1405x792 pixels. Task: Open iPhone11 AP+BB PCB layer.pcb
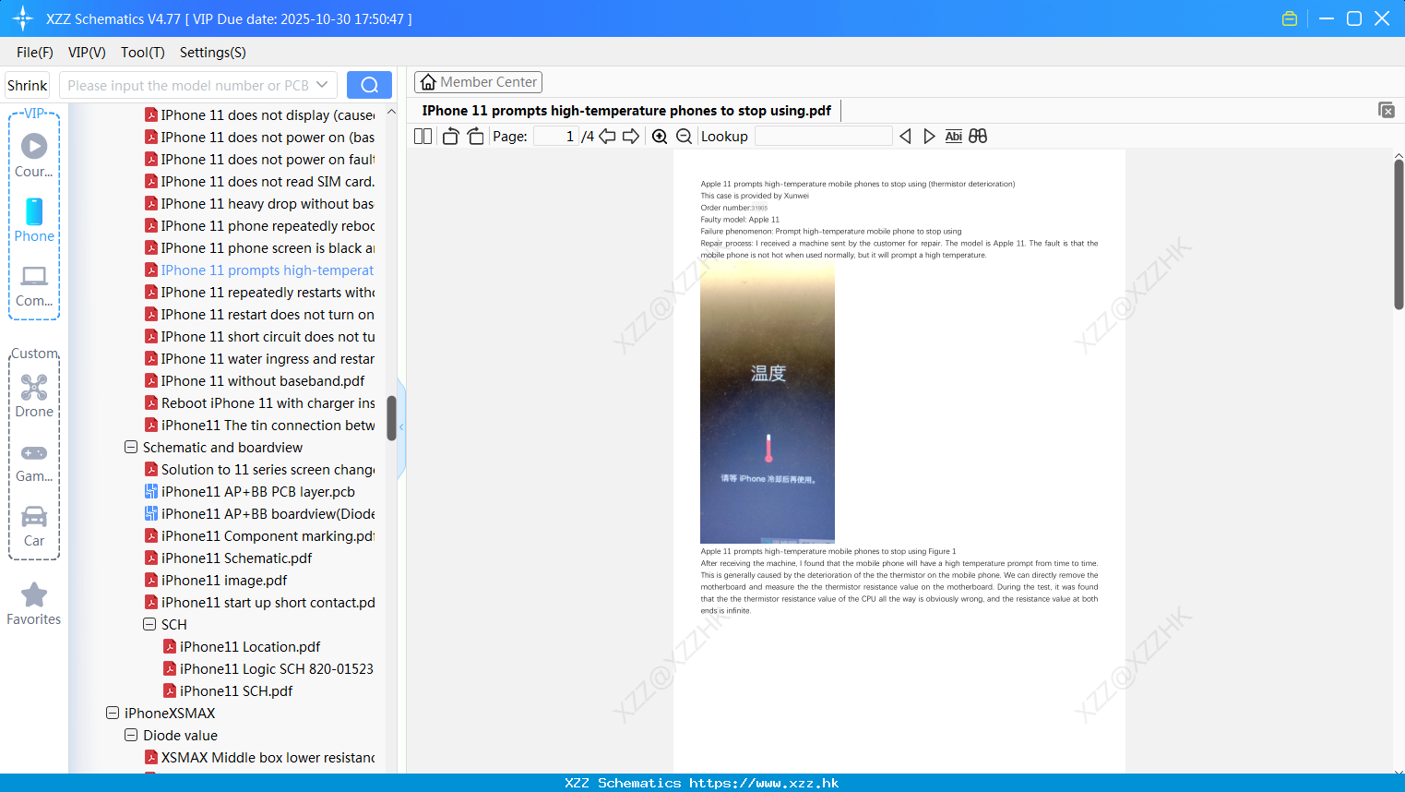[x=257, y=492]
